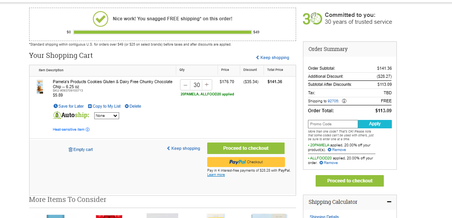This screenshot has width=452, height=218.
Task: Collapse the Shipping Calculator panel
Action: click(389, 202)
